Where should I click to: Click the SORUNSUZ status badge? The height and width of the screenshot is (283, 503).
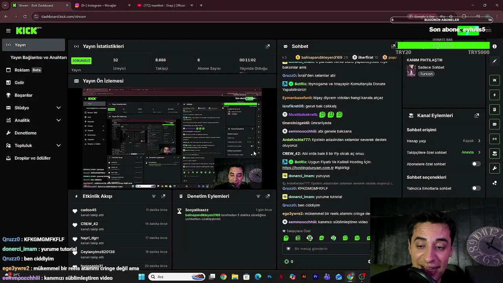pos(81,61)
